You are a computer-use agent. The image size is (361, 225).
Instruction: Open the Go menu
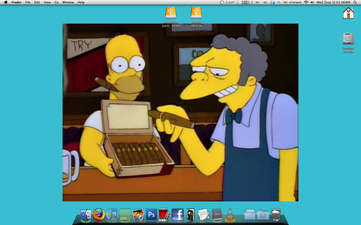click(56, 2)
